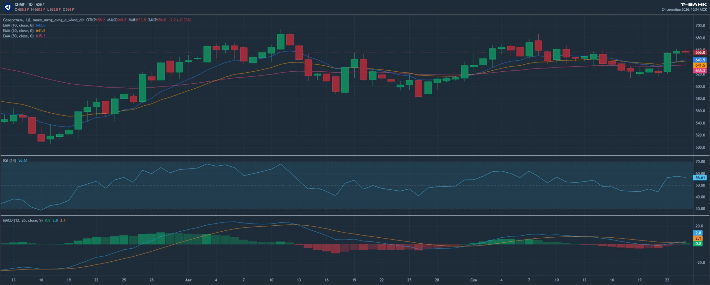Click the 70.00 overbought level on the RSI axis
Image resolution: width=710 pixels, height=285 pixels.
coord(700,162)
